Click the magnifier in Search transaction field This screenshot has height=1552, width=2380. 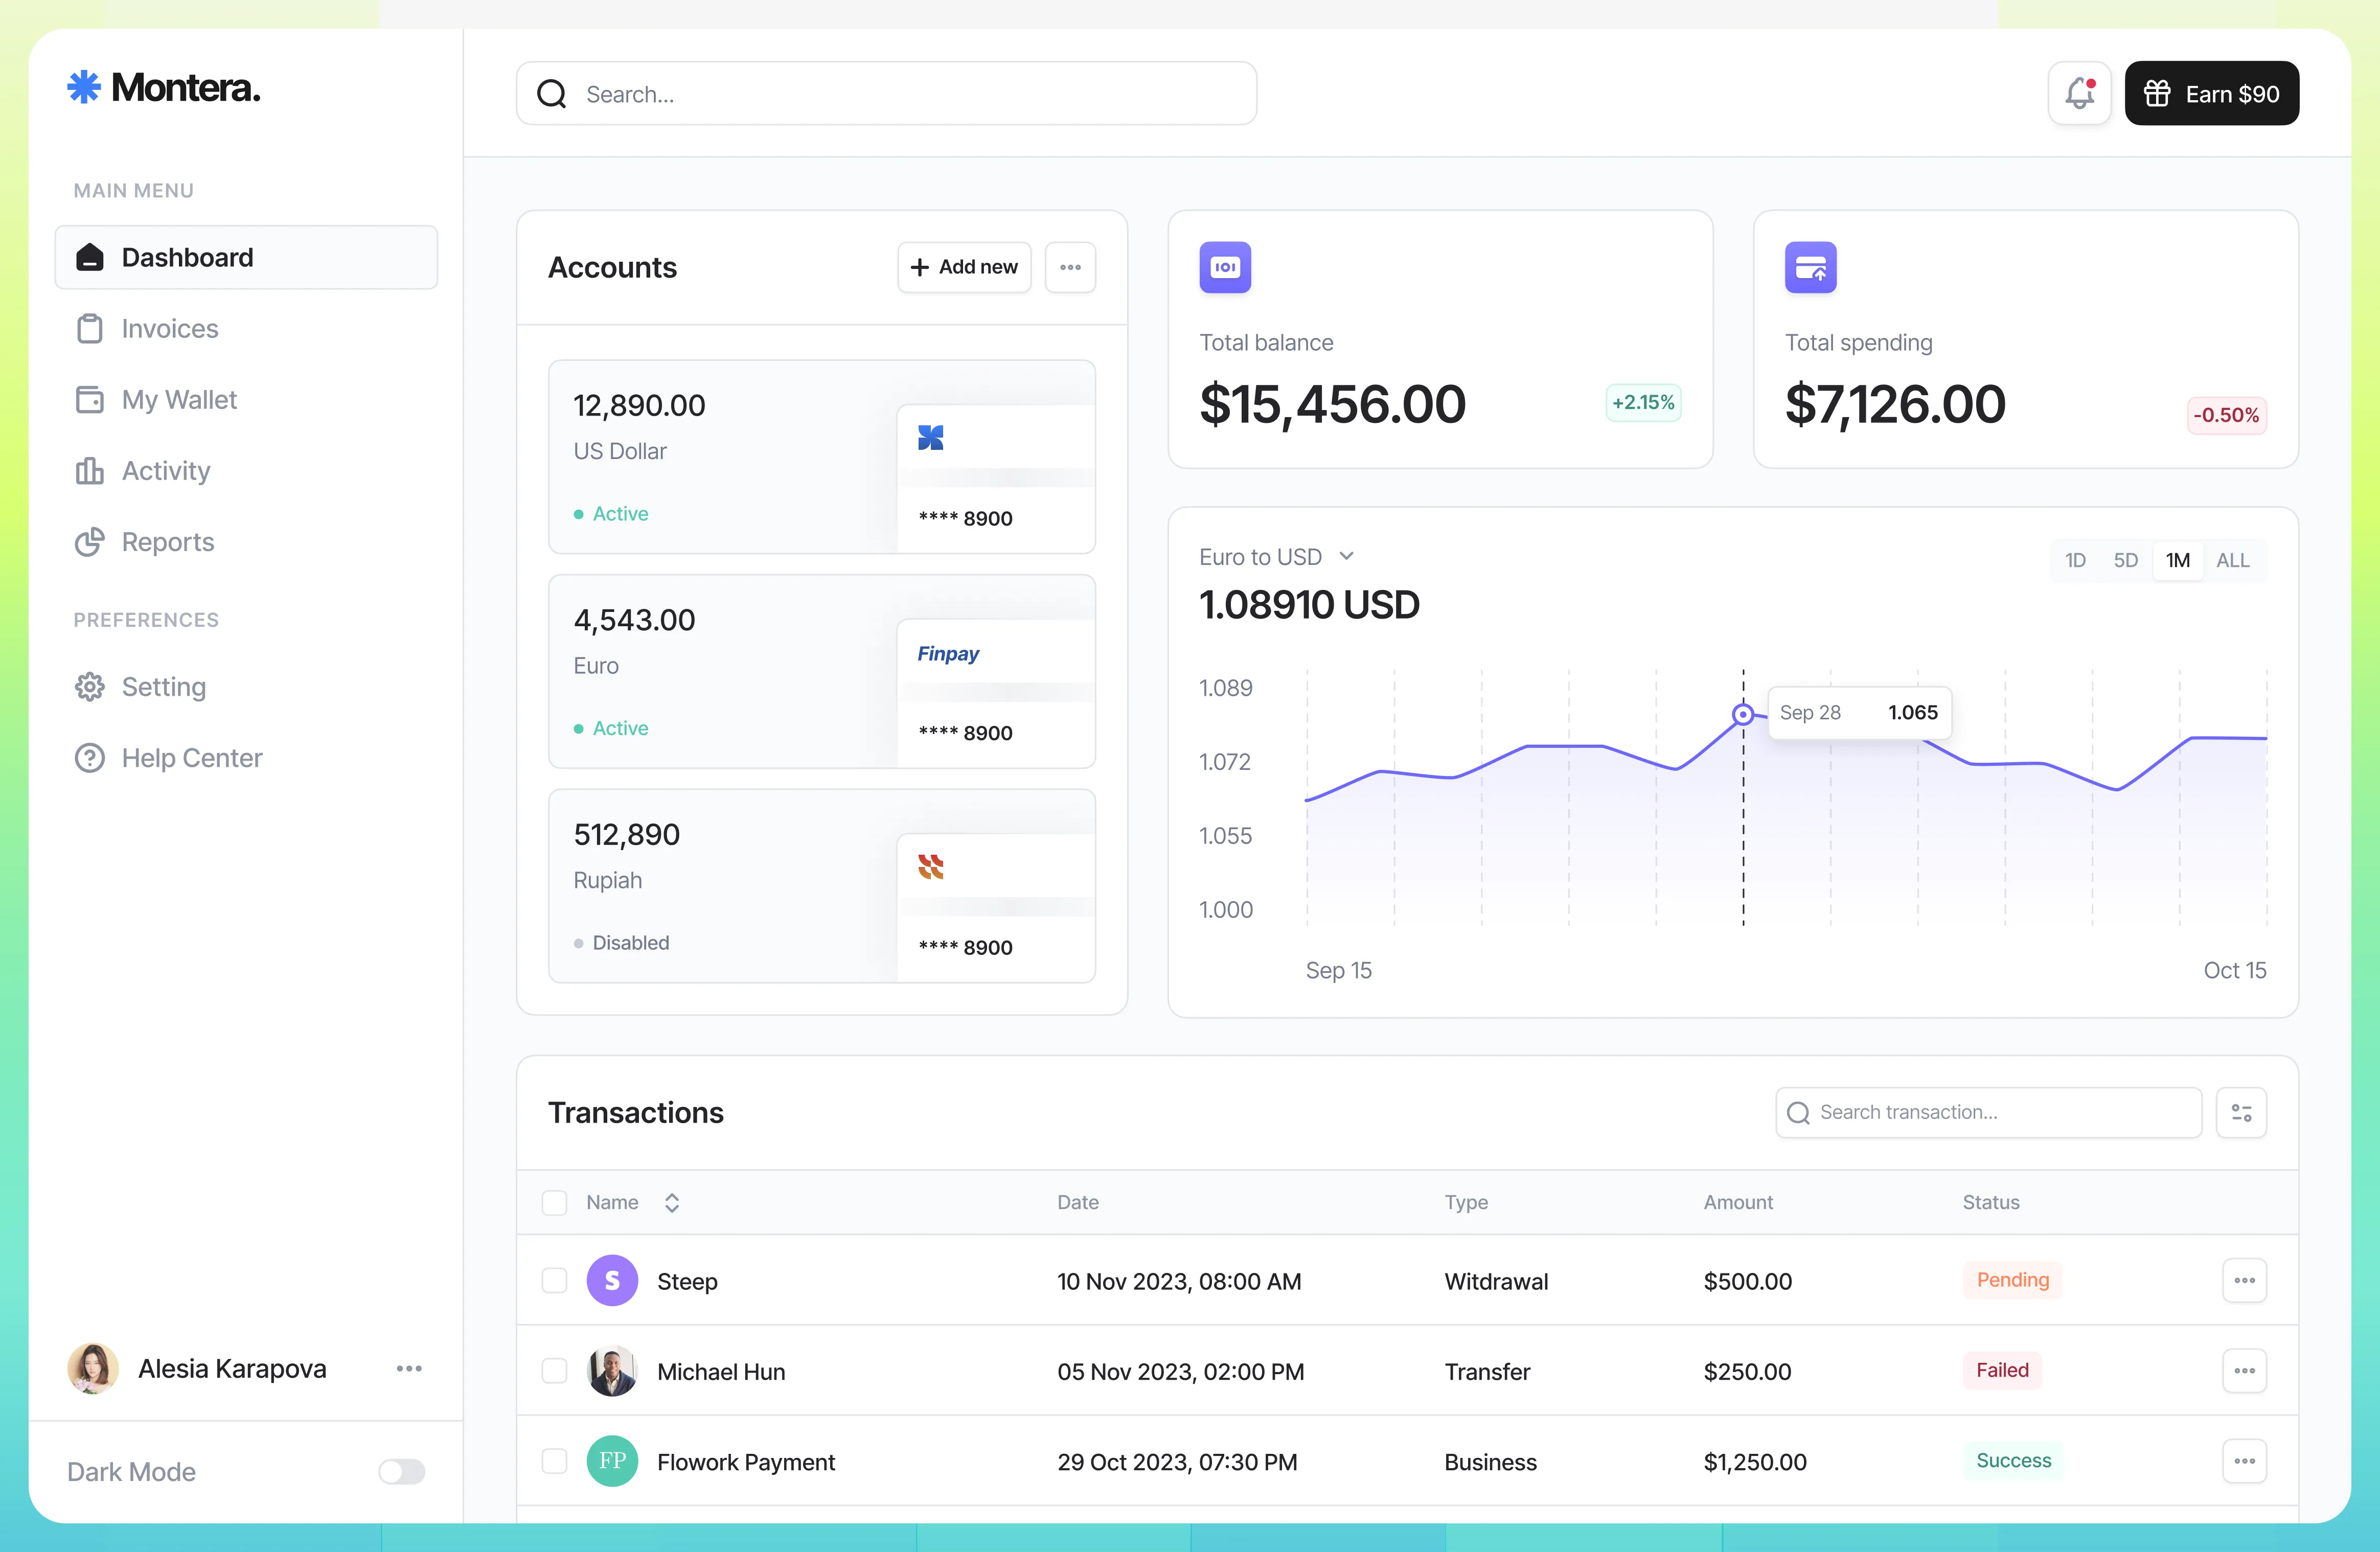(x=1798, y=1112)
